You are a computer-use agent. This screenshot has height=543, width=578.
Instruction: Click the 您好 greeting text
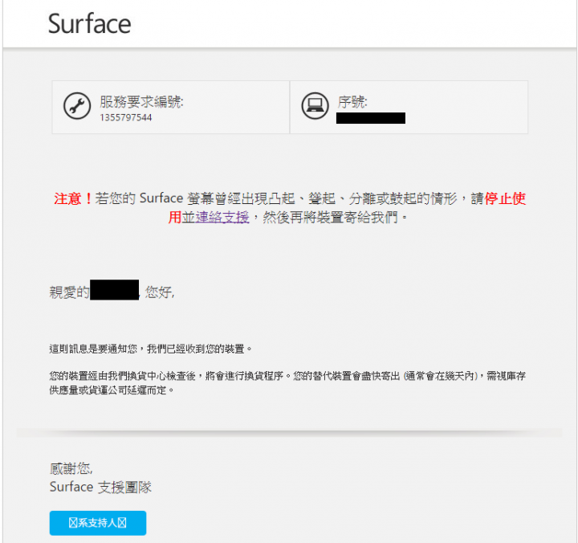(160, 292)
